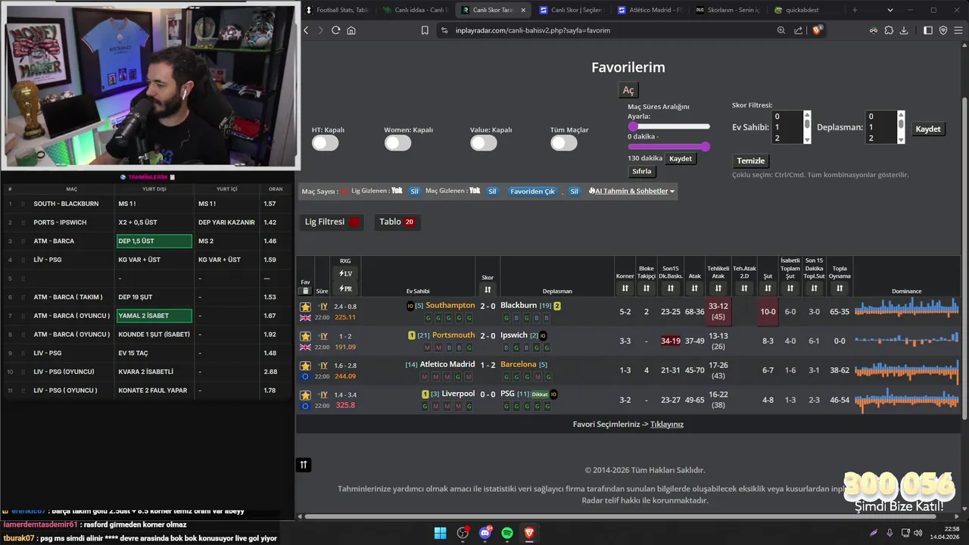Click the page vertical scrollbar

point(964,257)
